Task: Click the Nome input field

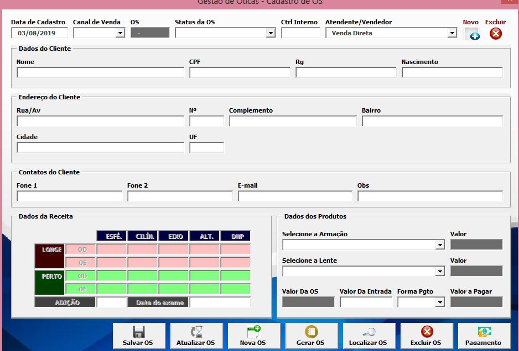Action: tap(100, 73)
